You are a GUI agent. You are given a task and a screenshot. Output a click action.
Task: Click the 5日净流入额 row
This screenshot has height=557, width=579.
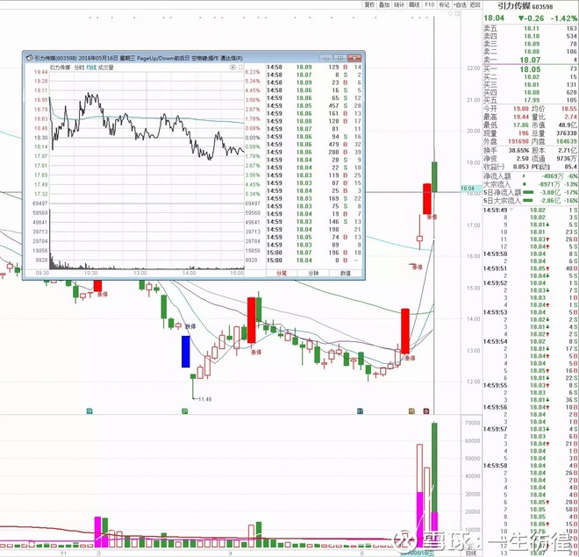point(531,193)
